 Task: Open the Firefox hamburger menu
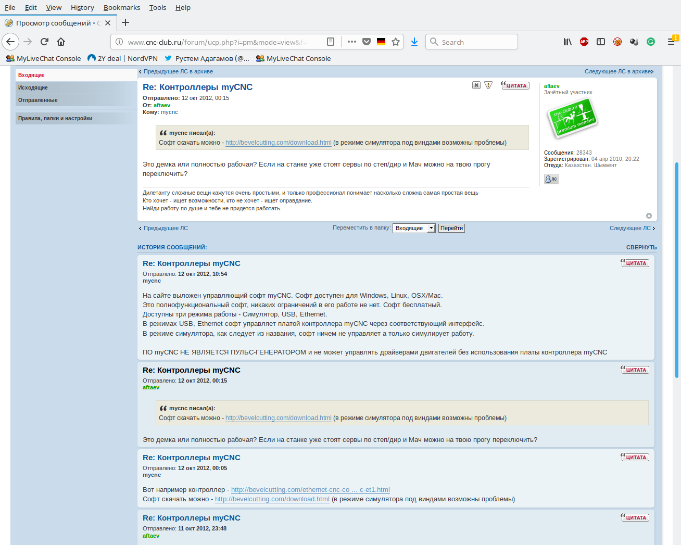(x=672, y=42)
